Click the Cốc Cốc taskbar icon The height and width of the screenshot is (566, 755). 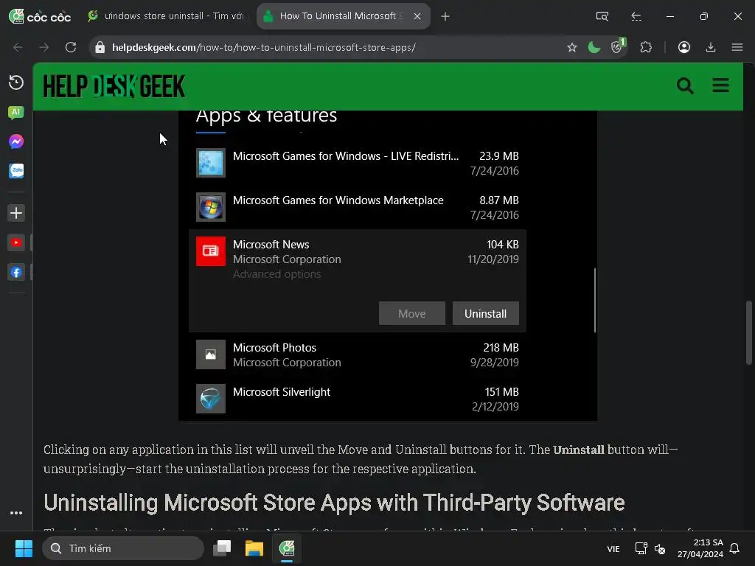(287, 548)
